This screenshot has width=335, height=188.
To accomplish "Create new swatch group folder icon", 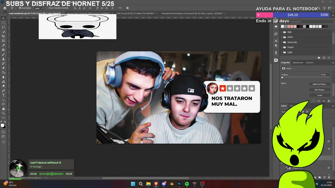I will pos(319,58).
